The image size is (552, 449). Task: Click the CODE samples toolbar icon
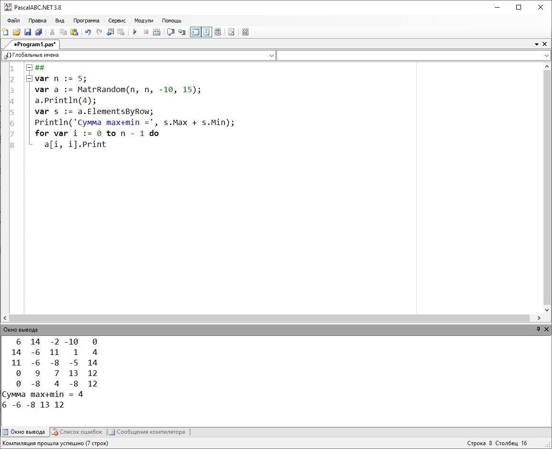coord(245,32)
